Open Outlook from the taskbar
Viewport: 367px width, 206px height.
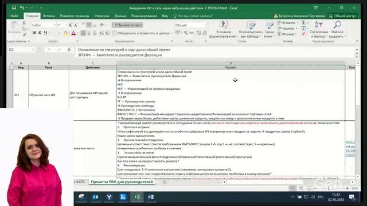click(95, 197)
